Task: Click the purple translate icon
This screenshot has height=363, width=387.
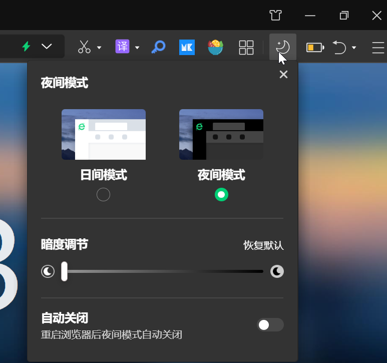Action: click(123, 47)
